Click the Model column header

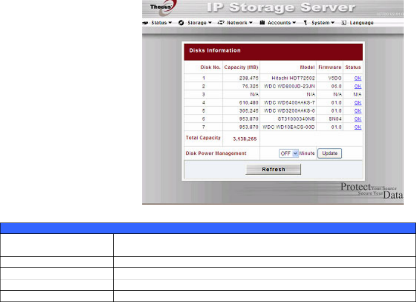[x=307, y=67]
